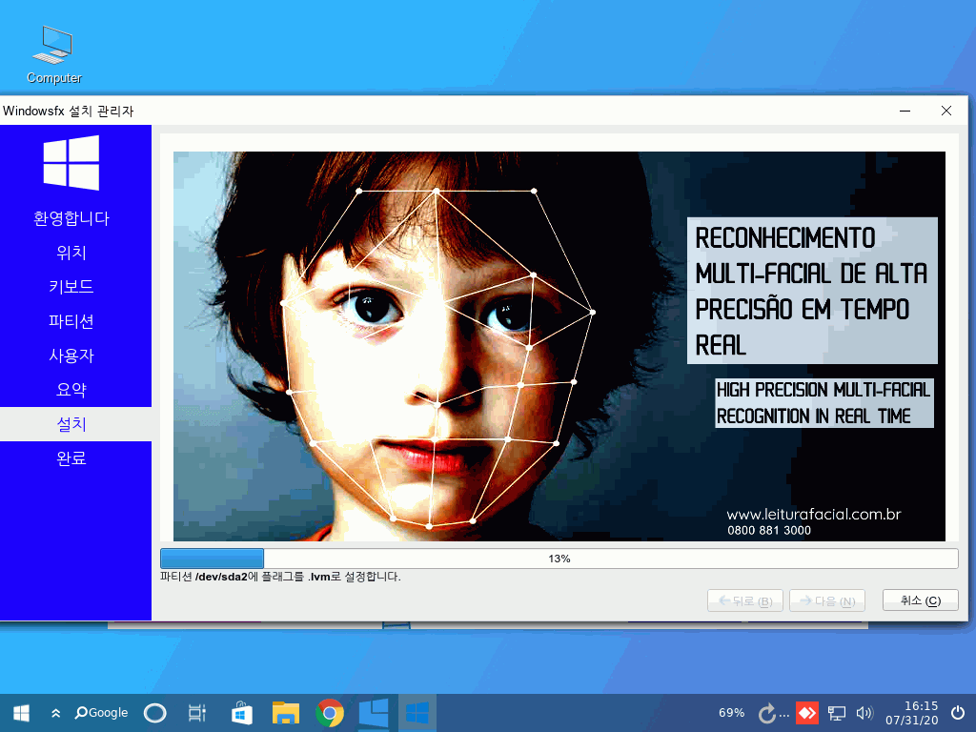976x732 pixels.
Task: Select the highlighted 설치 step
Action: (x=75, y=424)
